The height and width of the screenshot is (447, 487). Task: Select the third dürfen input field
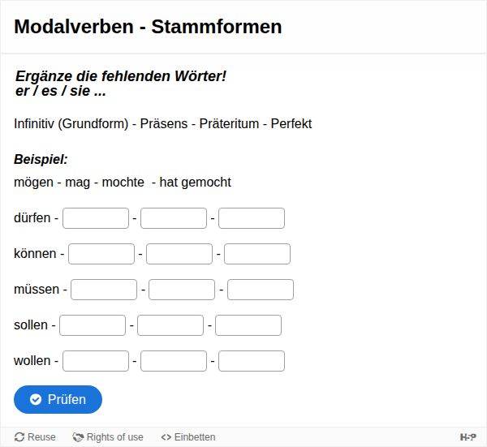tap(252, 218)
